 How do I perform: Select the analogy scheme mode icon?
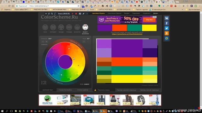[x=77, y=27]
